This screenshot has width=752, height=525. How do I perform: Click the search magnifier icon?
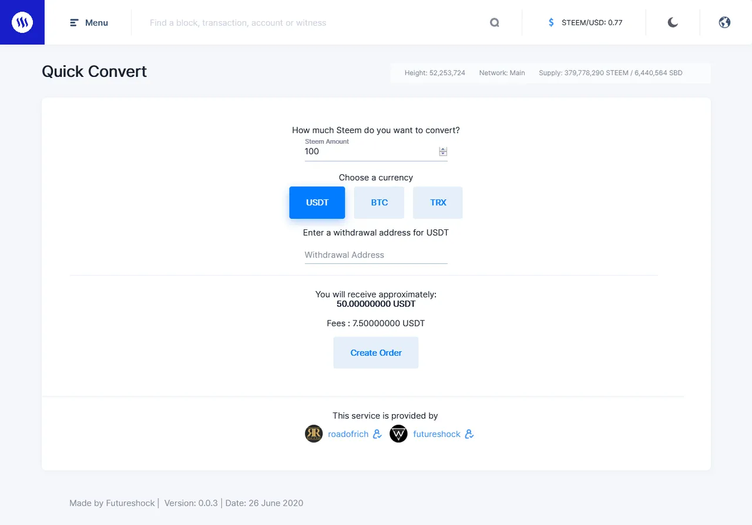coord(495,23)
